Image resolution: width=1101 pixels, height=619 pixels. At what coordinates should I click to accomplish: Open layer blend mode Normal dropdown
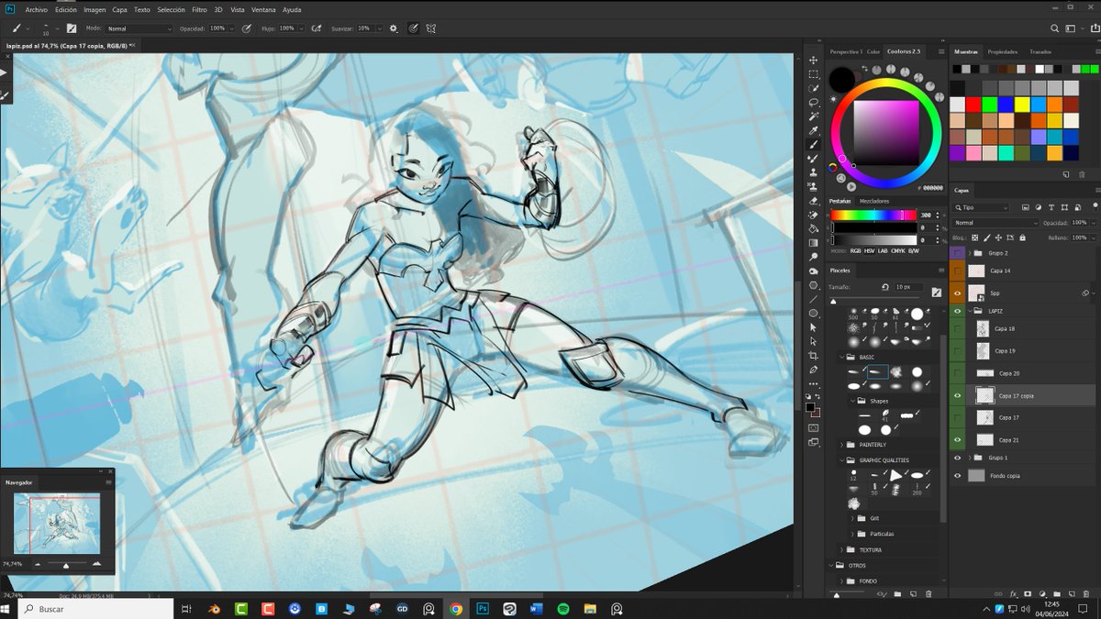(995, 223)
